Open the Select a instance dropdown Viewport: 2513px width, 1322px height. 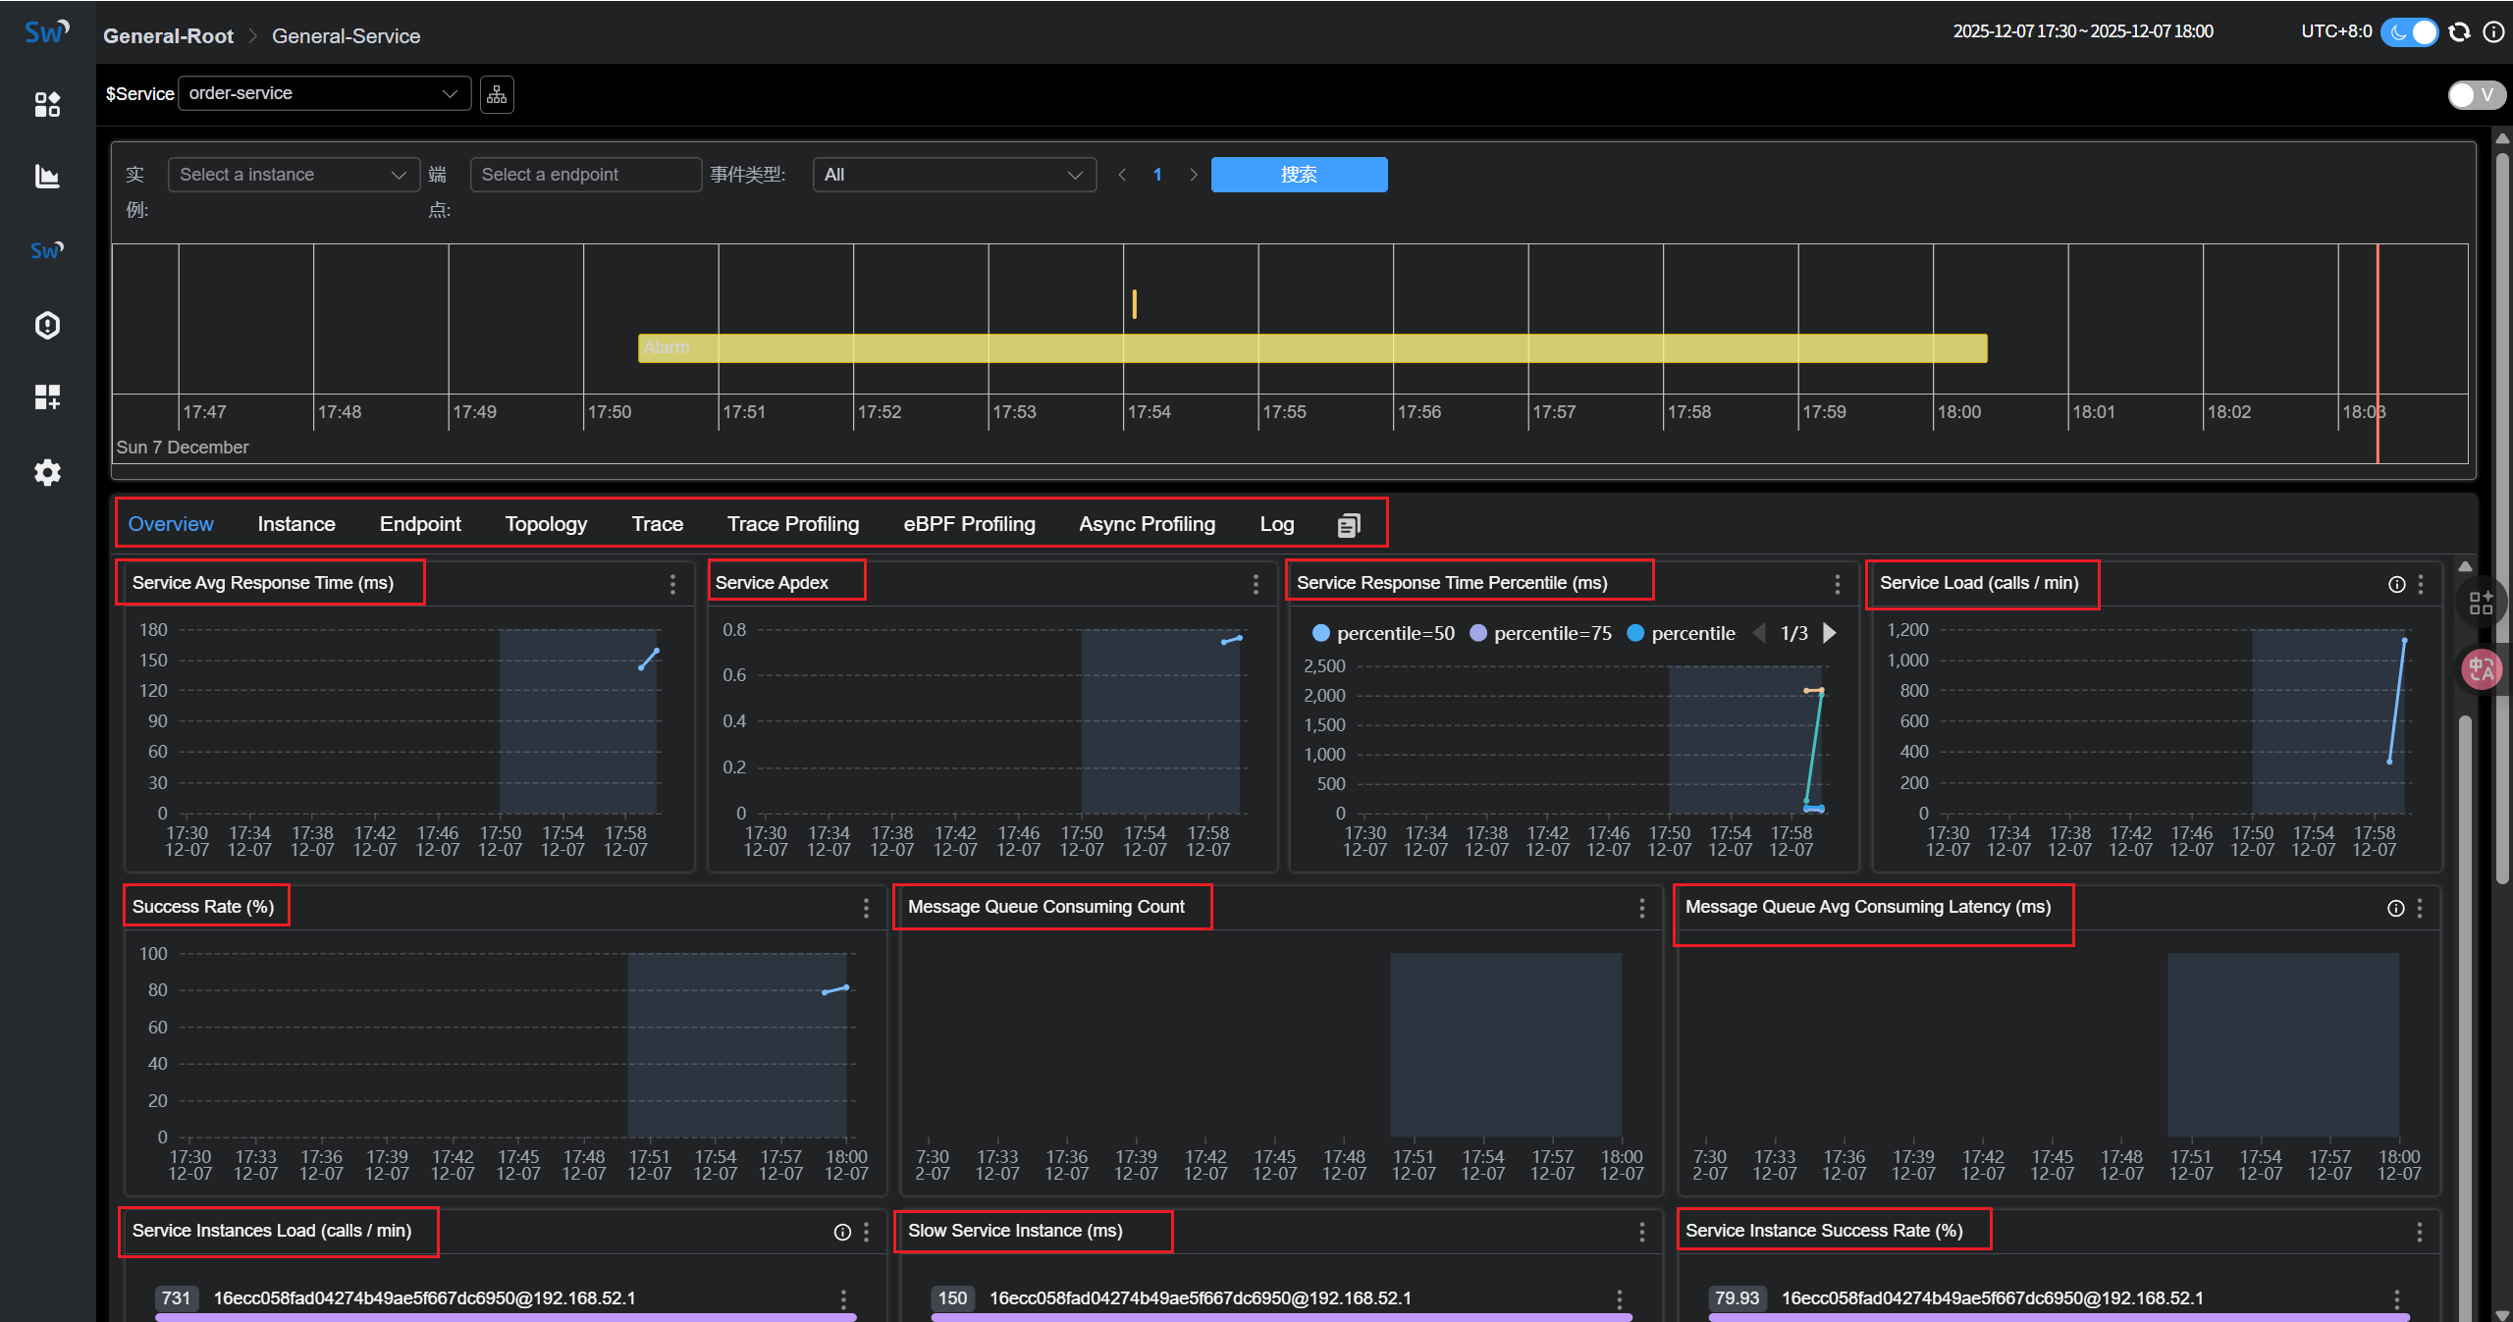[293, 175]
